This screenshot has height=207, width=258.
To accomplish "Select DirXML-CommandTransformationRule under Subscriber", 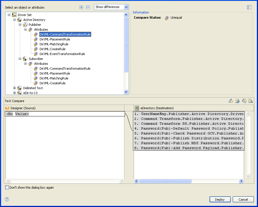I will [65, 69].
